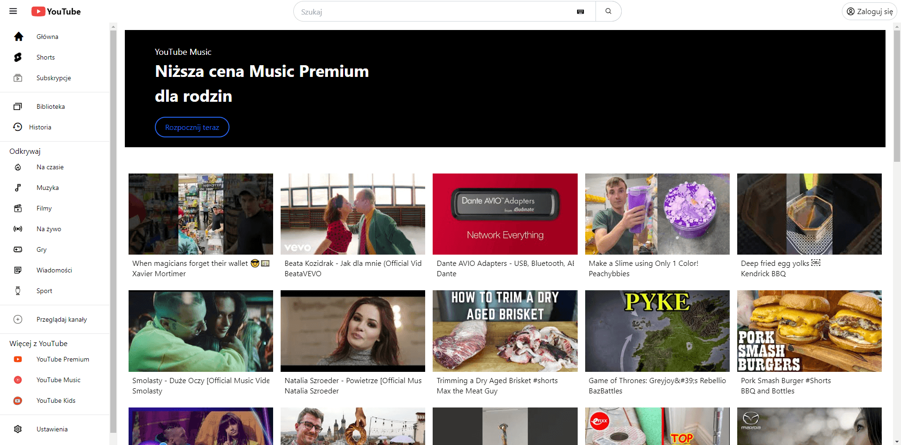Open YouTube Music from the sidebar
This screenshot has height=445, width=901.
click(x=58, y=380)
